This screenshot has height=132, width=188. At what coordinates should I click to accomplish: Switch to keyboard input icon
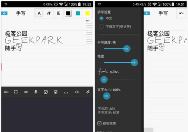pyautogui.click(x=26, y=92)
